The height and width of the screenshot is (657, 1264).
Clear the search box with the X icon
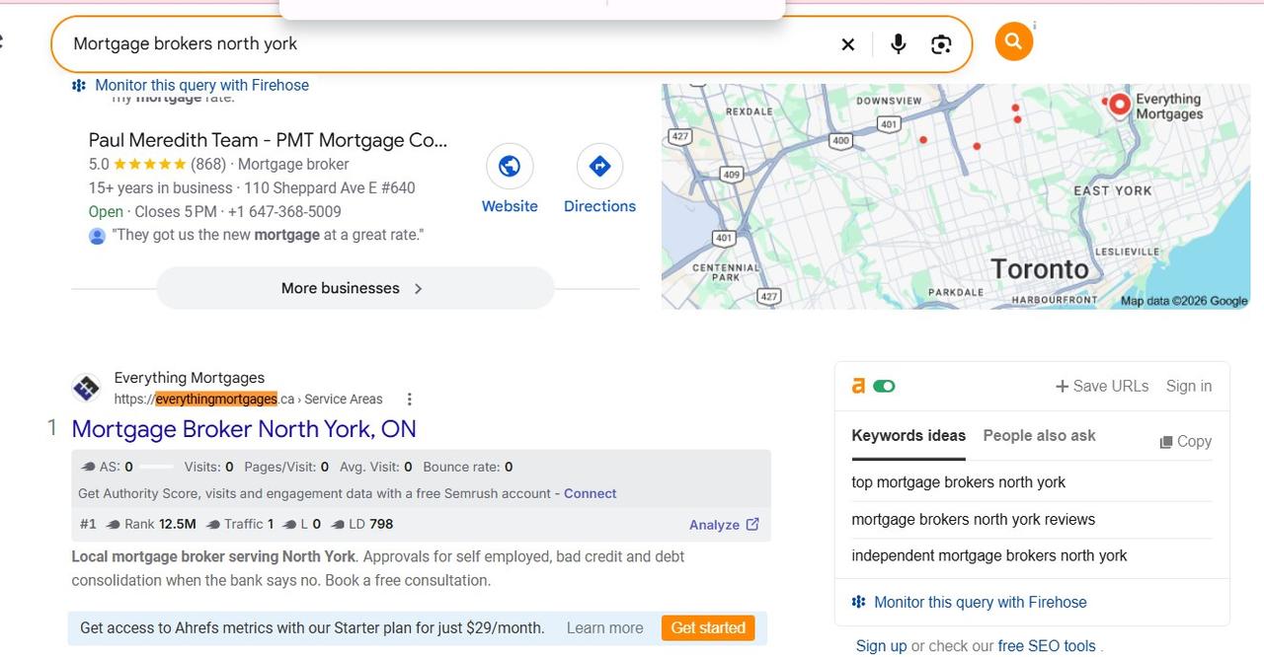[847, 44]
